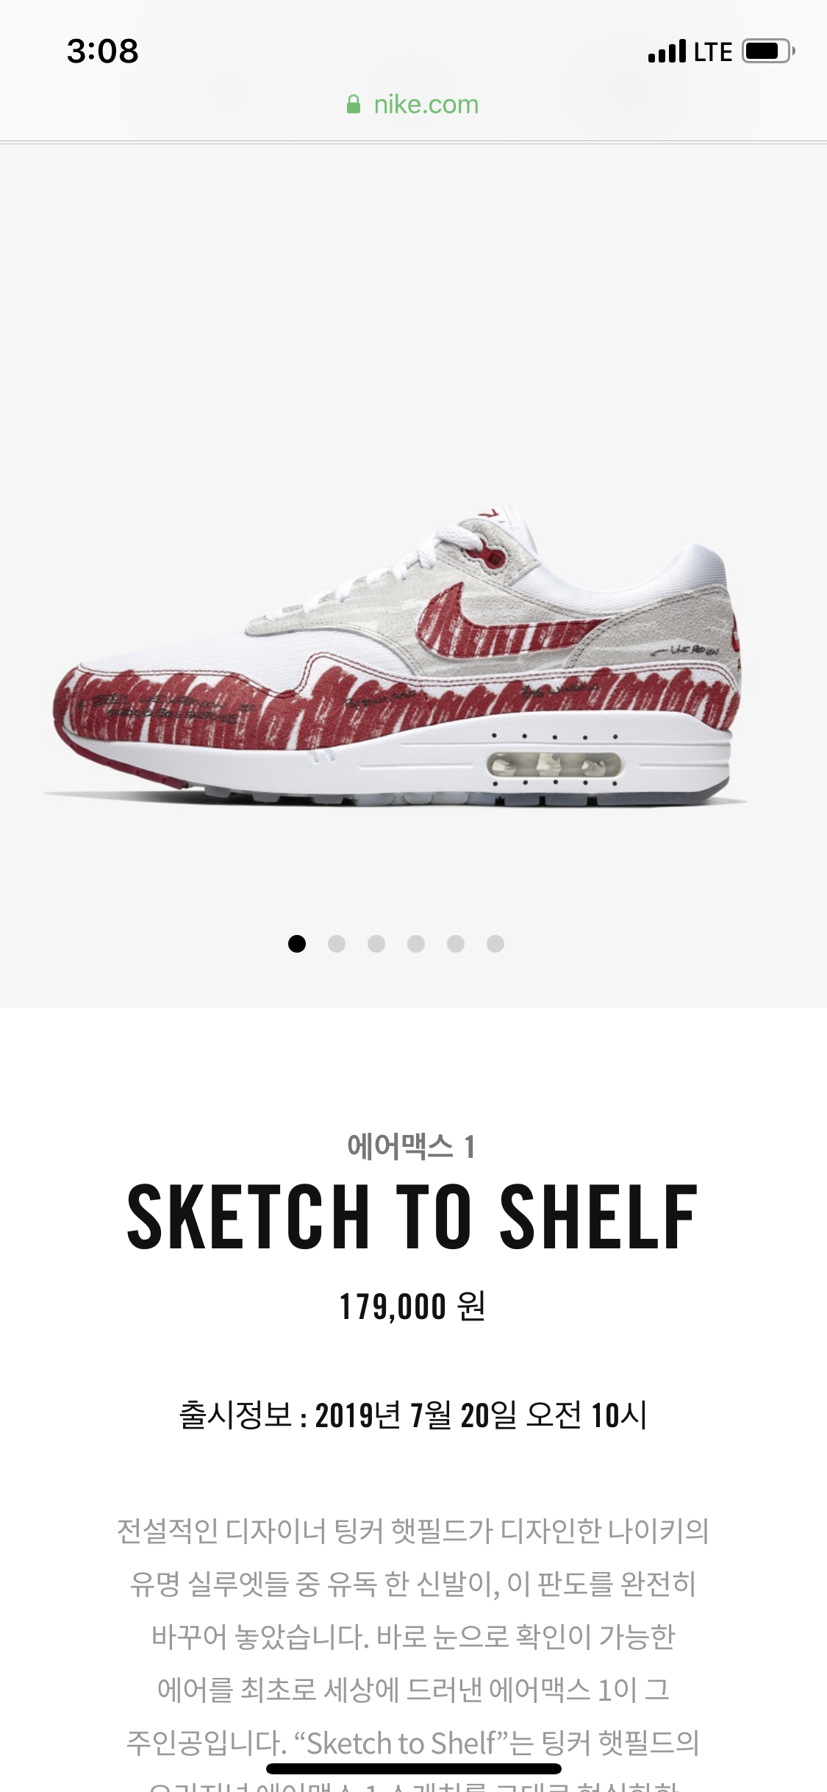Image resolution: width=827 pixels, height=1792 pixels.
Task: Select the third carousel dot
Action: click(x=376, y=943)
